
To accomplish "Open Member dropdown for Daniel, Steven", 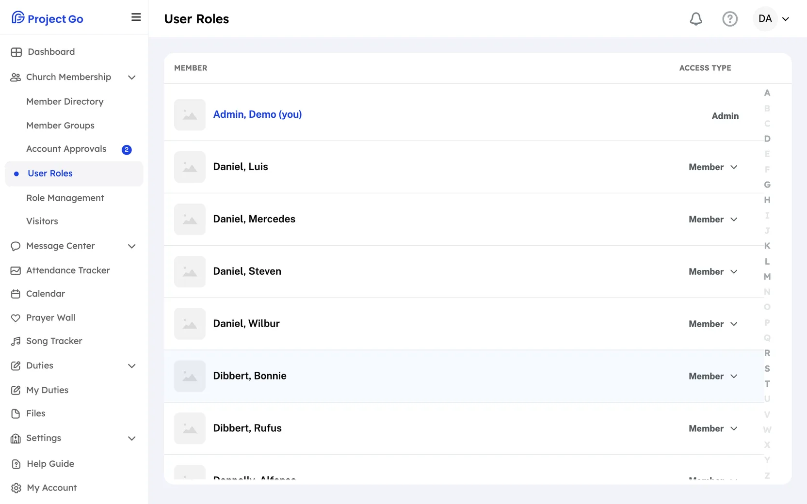I will point(713,272).
